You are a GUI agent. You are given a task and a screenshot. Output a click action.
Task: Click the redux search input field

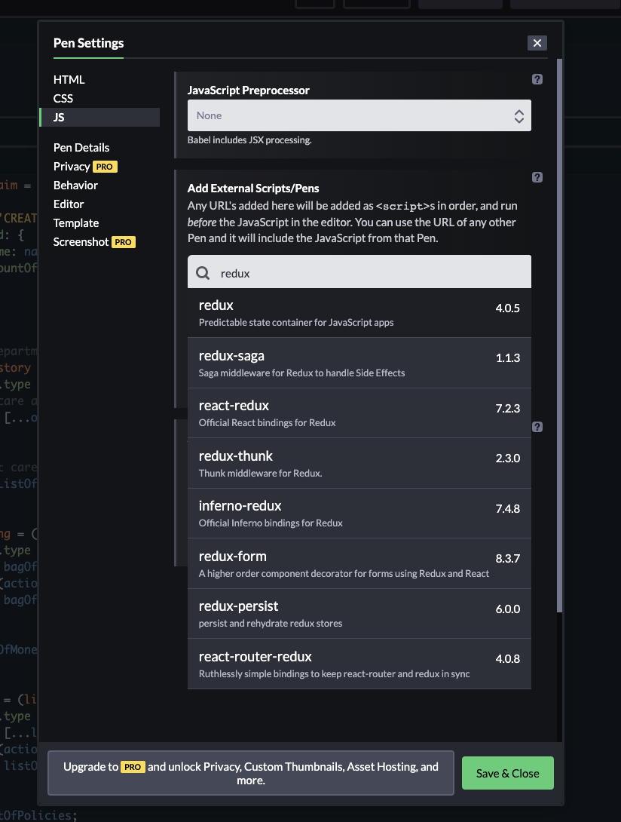pos(359,271)
